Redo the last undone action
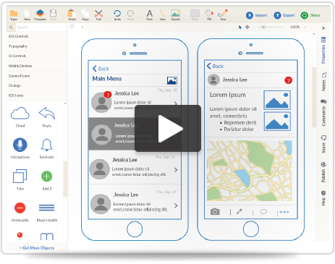This screenshot has height=264, width=335. 130,15
